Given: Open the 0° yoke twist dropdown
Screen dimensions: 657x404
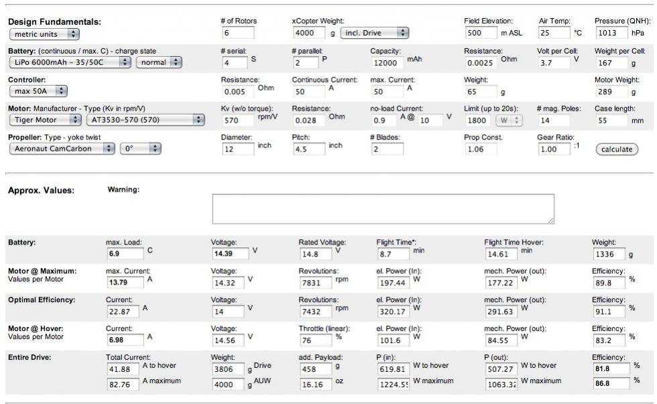Looking at the screenshot, I should [140, 149].
